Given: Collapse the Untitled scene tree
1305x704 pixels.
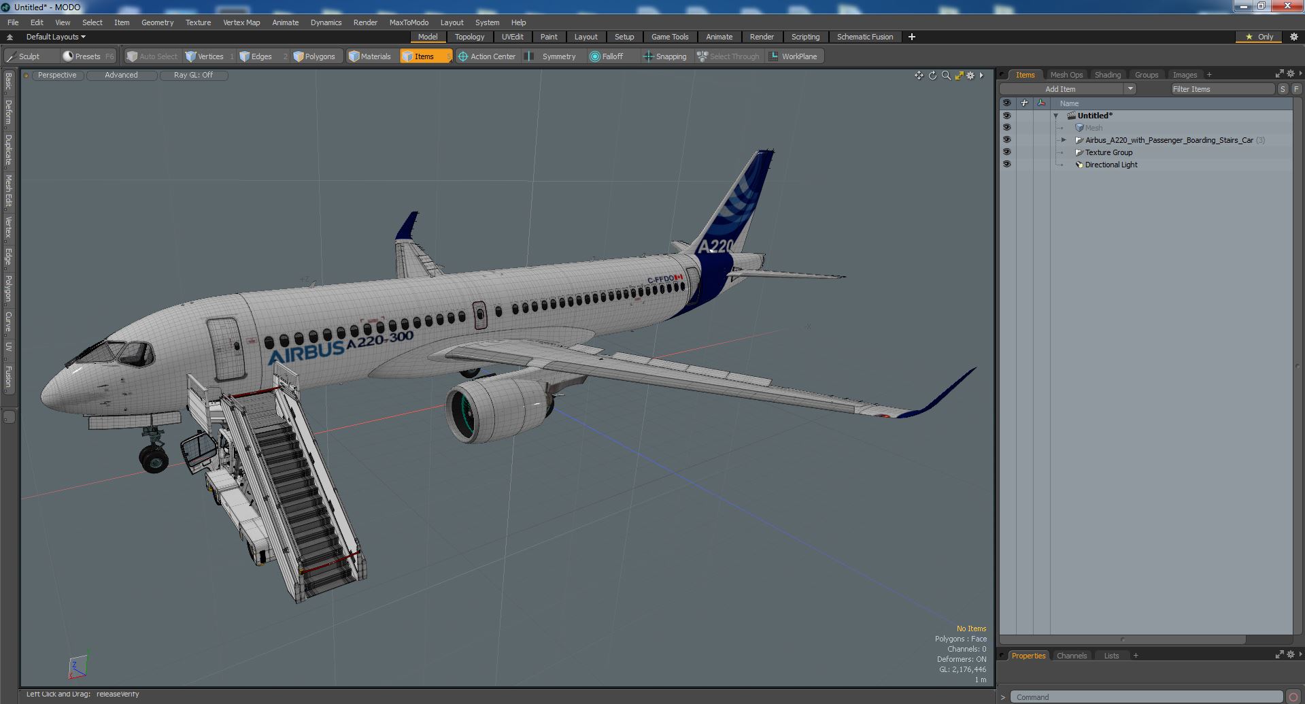Looking at the screenshot, I should click(1056, 116).
